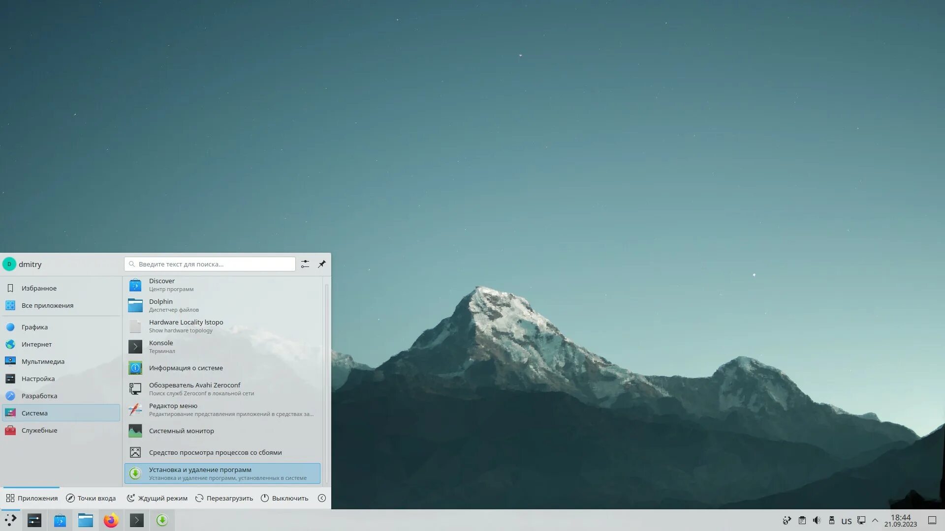Expand hidden system tray icons arrow
Viewport: 945px width, 531px height.
(875, 520)
